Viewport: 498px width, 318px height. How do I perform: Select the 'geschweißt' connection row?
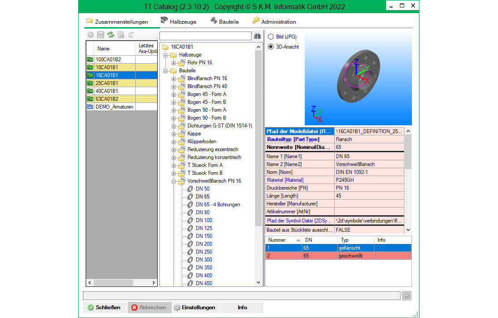338,256
